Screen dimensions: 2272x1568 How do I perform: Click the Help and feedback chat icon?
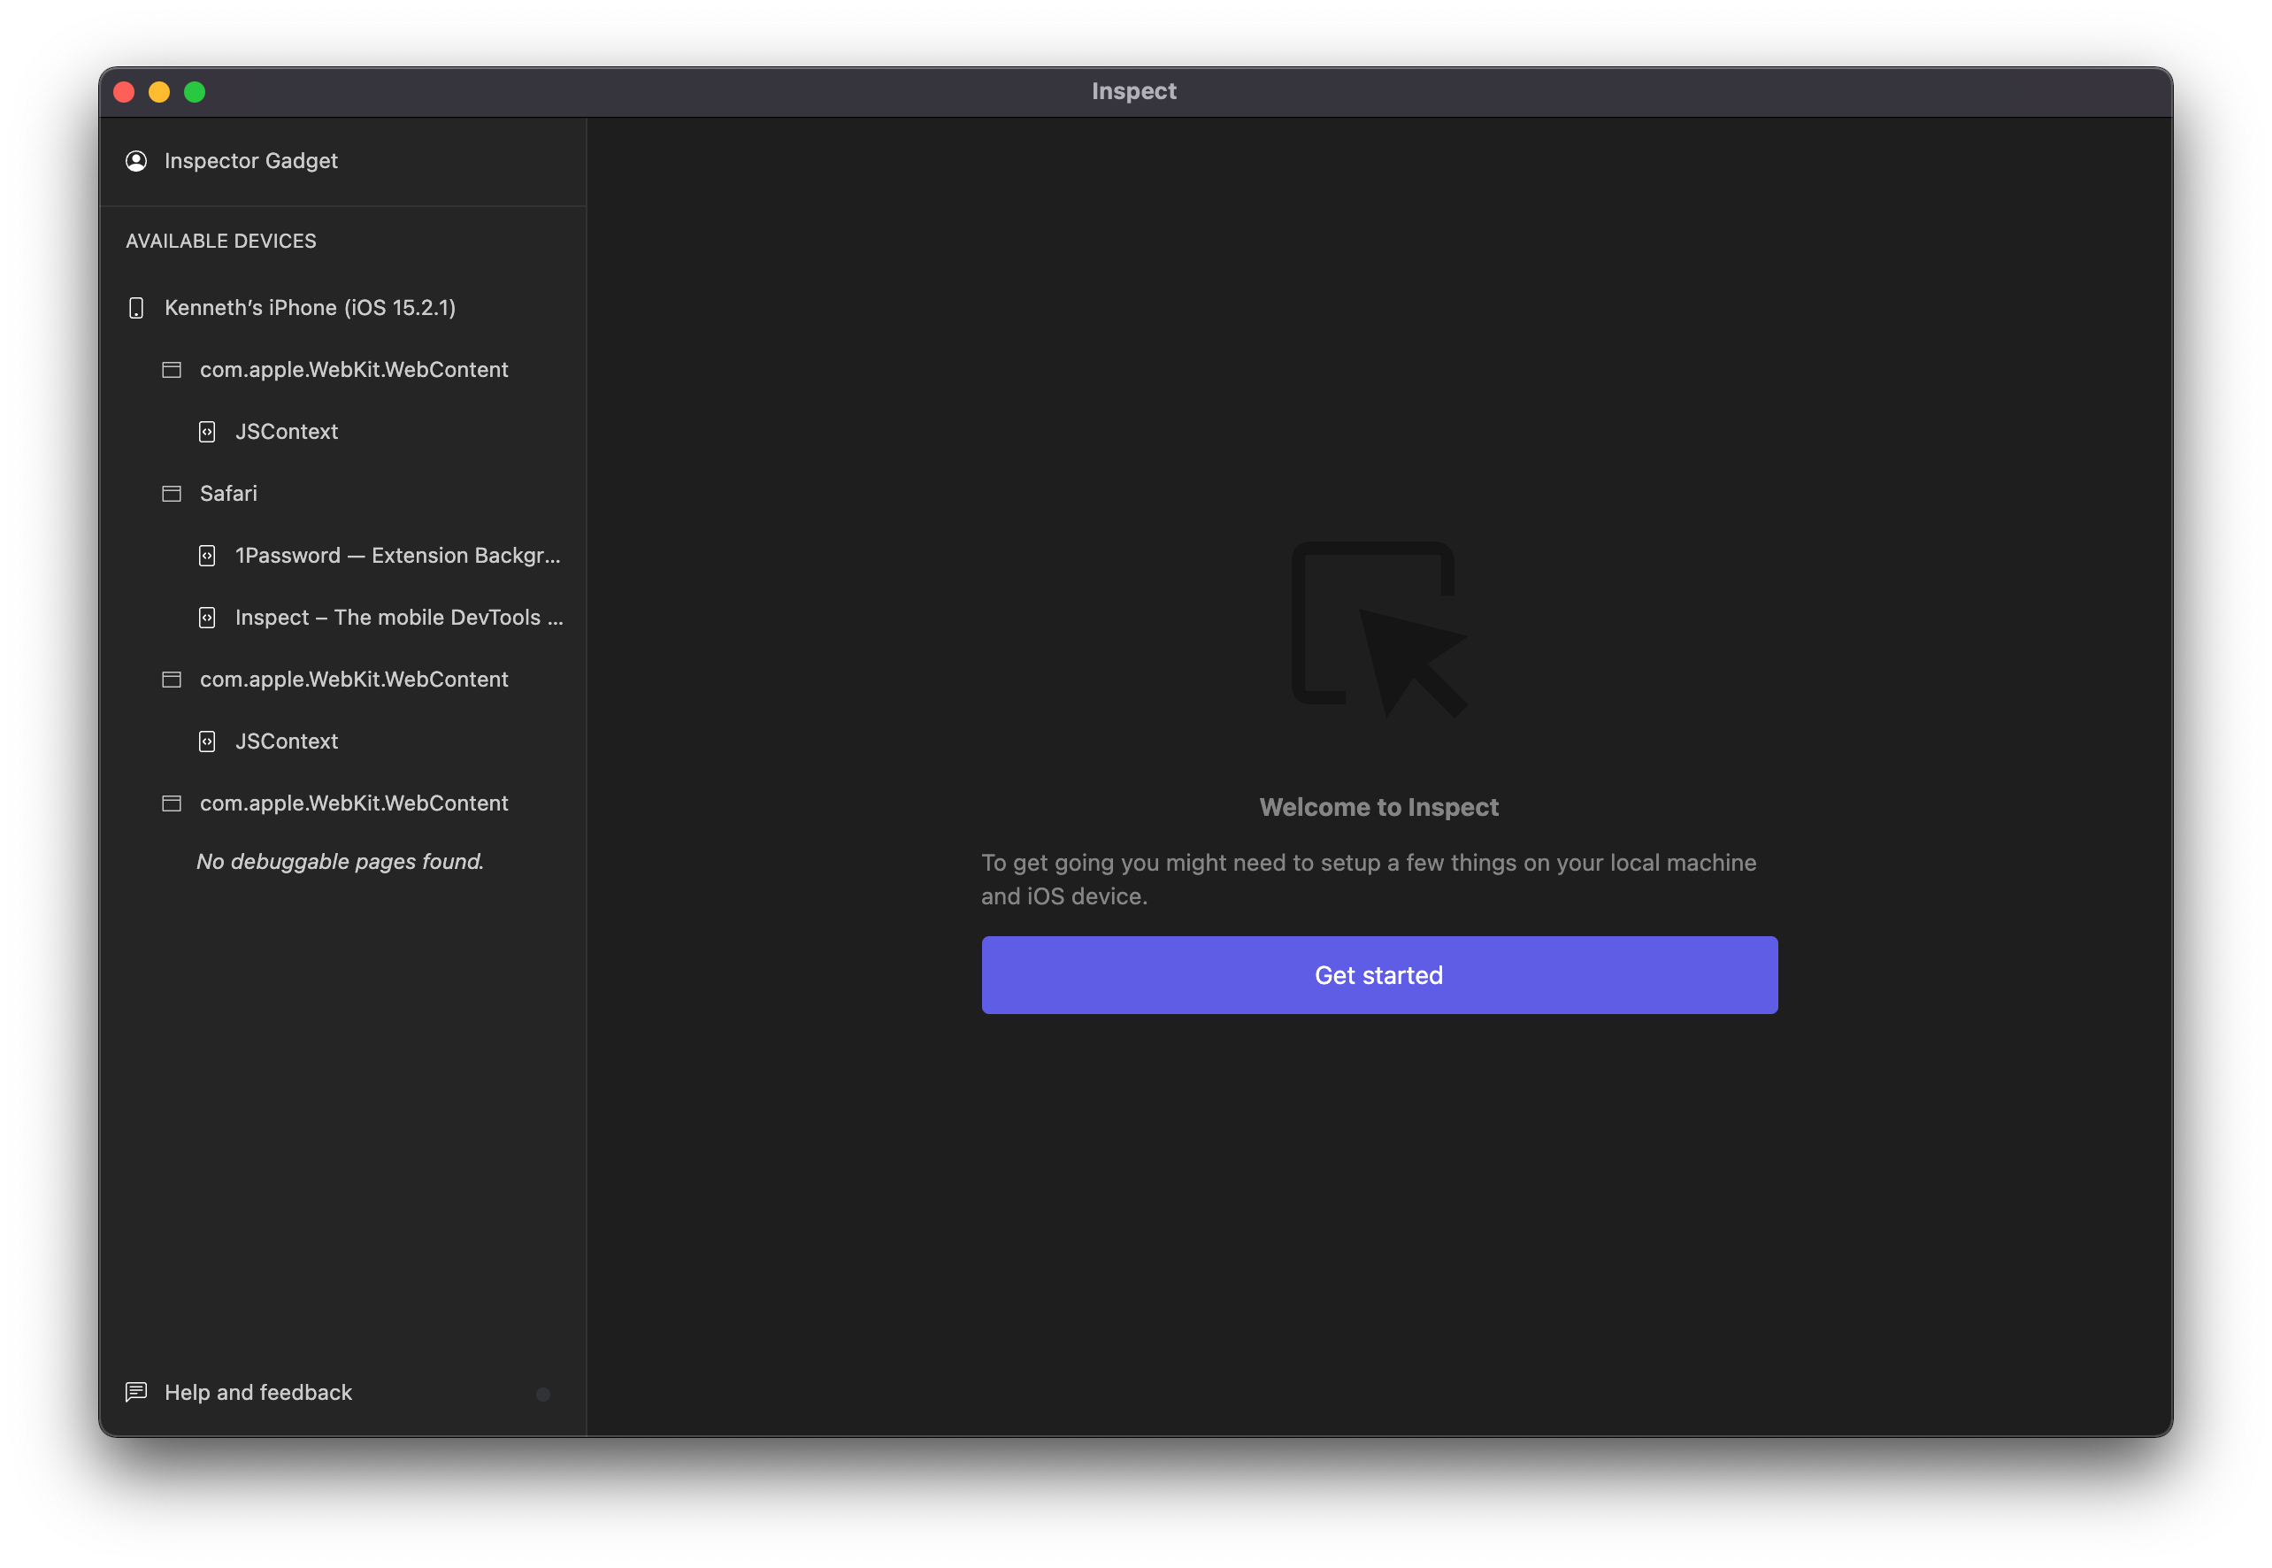pyautogui.click(x=136, y=1392)
